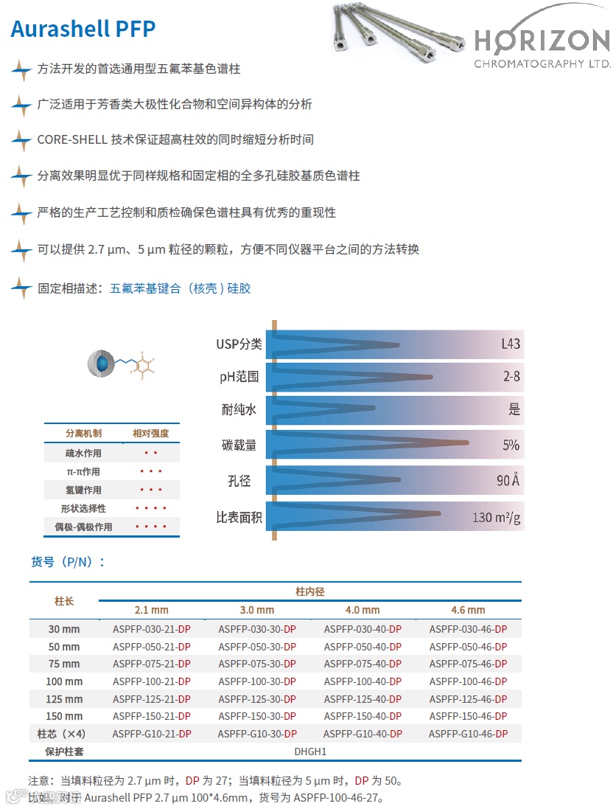Click part number ASPFP-G10-21-DP
Screen dimensions: 616x809
pyautogui.click(x=152, y=734)
